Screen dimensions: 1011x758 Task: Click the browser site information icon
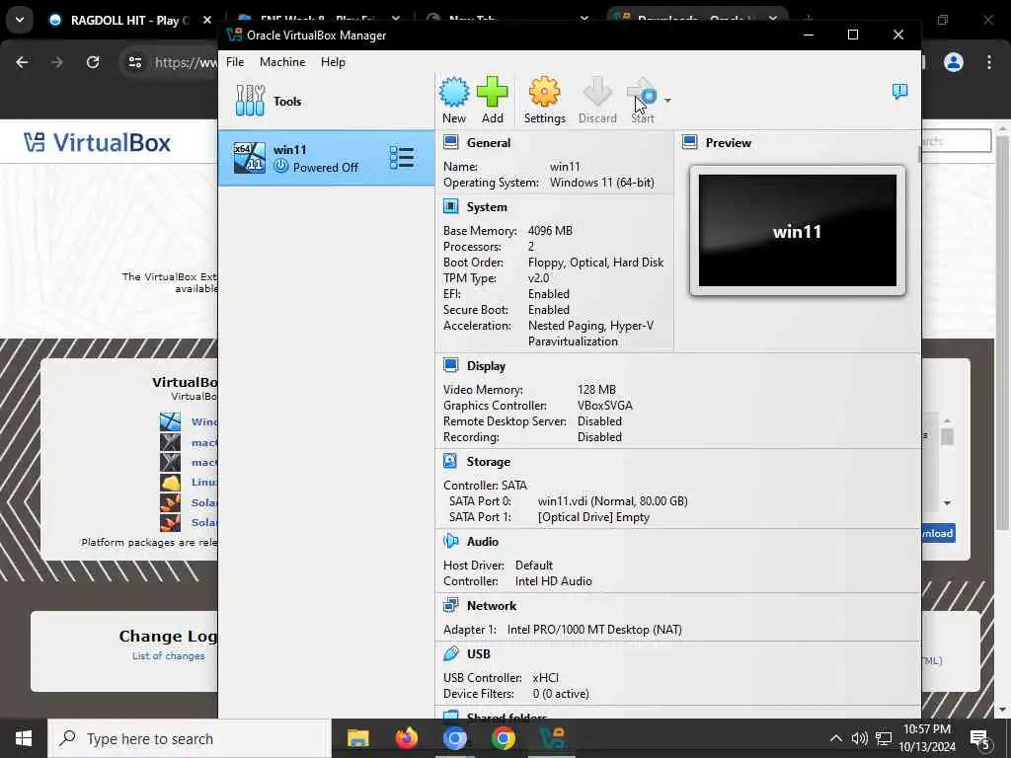[134, 62]
